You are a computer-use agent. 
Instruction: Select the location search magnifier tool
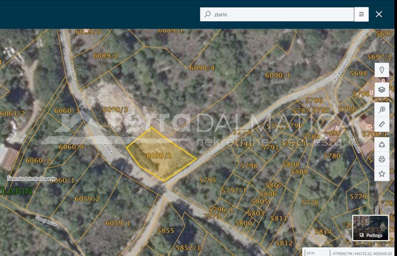click(382, 110)
